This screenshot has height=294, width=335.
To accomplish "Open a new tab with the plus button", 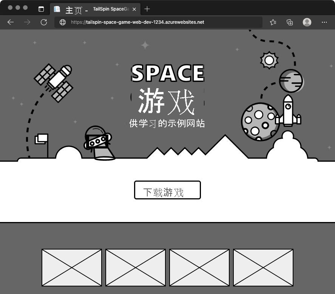I will point(147,9).
